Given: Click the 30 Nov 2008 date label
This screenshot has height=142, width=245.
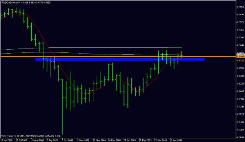Looking at the screenshot, I should pos(99,140).
